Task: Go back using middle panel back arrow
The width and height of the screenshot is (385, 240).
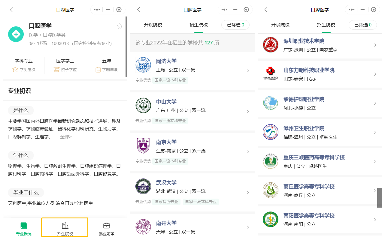Action: 139,10
